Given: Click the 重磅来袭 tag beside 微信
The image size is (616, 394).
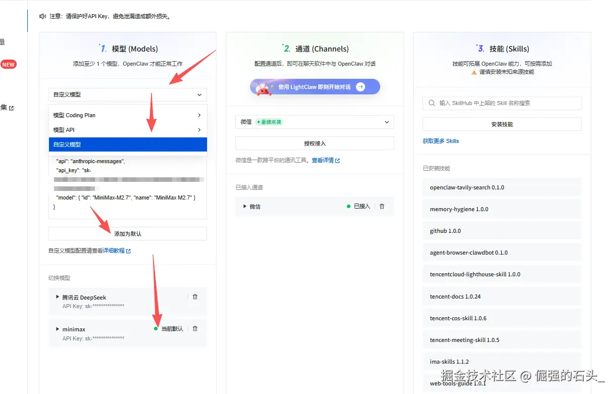Looking at the screenshot, I should click(269, 122).
